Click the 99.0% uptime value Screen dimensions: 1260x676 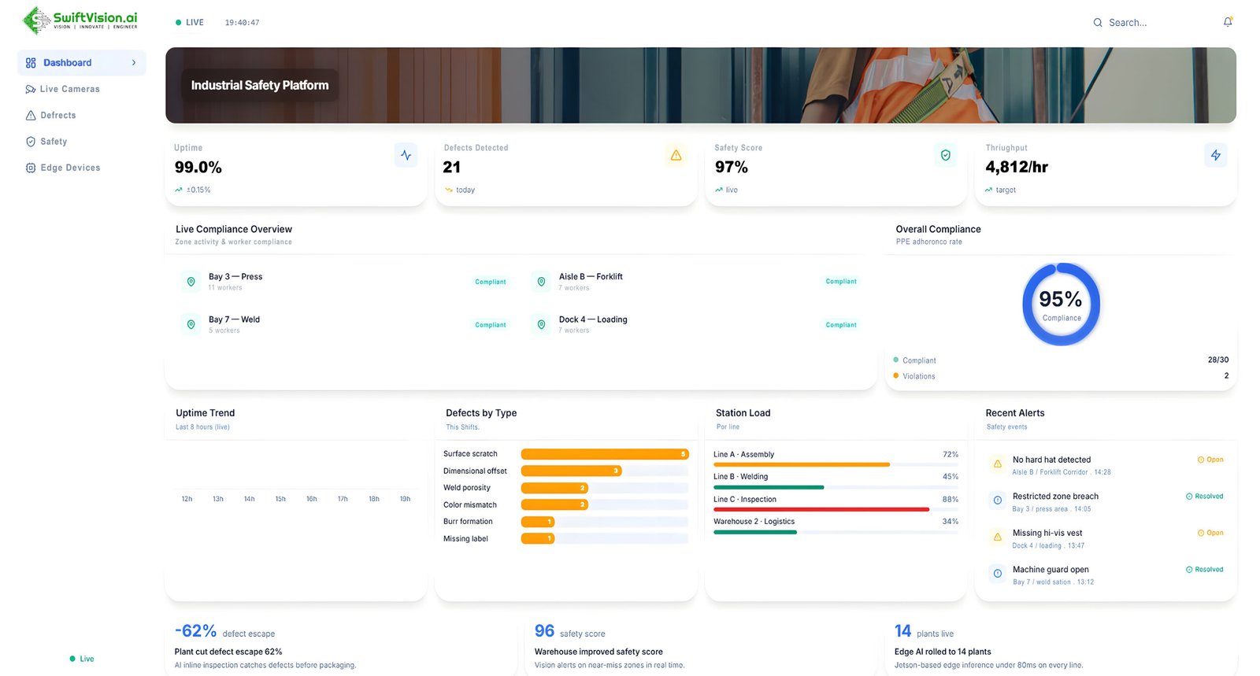coord(198,167)
